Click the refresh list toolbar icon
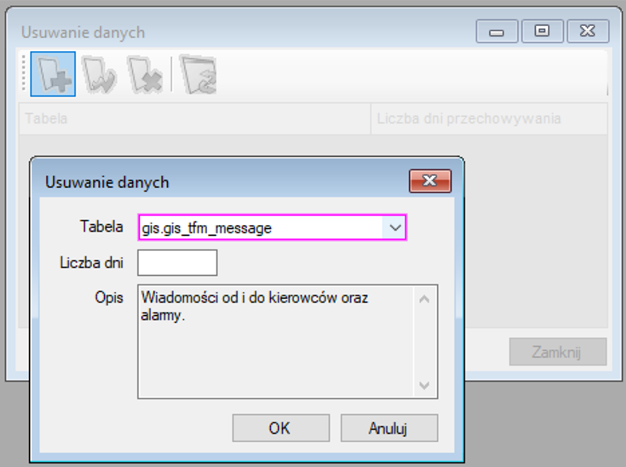 coord(198,74)
